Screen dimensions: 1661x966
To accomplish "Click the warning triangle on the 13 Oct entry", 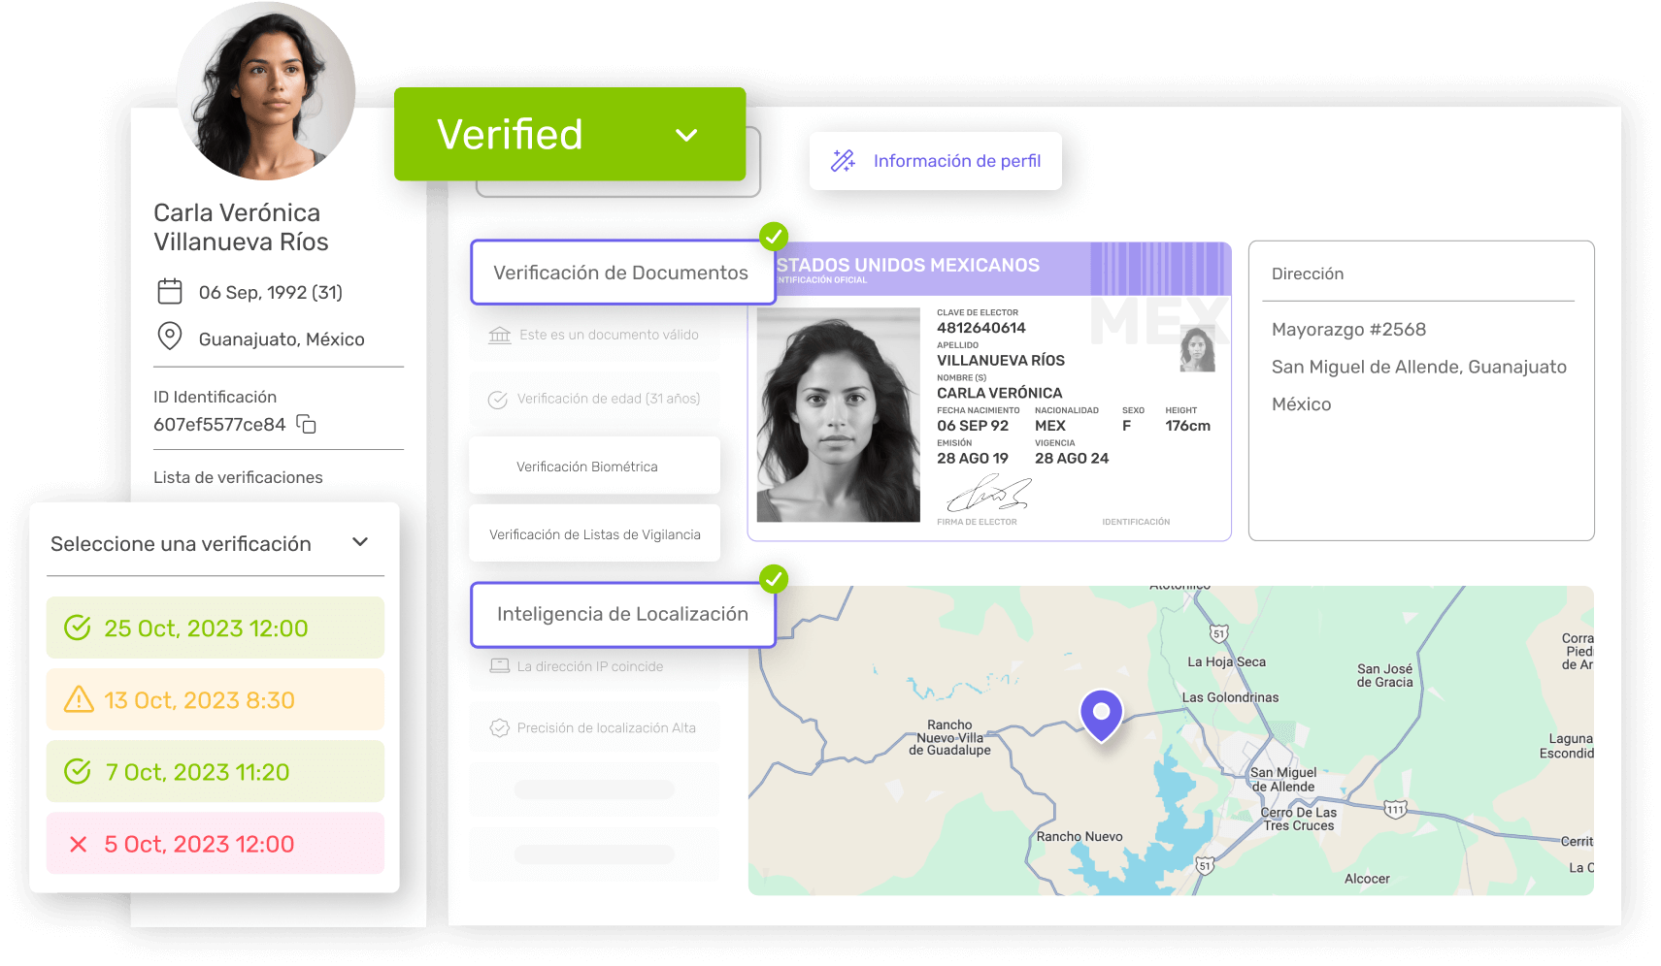I will pos(76,699).
